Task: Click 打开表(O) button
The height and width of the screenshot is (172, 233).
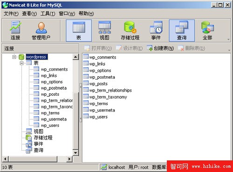Action: pyautogui.click(x=98, y=48)
